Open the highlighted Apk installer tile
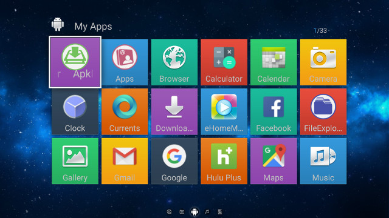Screen dimensions: 389x218 (75, 62)
